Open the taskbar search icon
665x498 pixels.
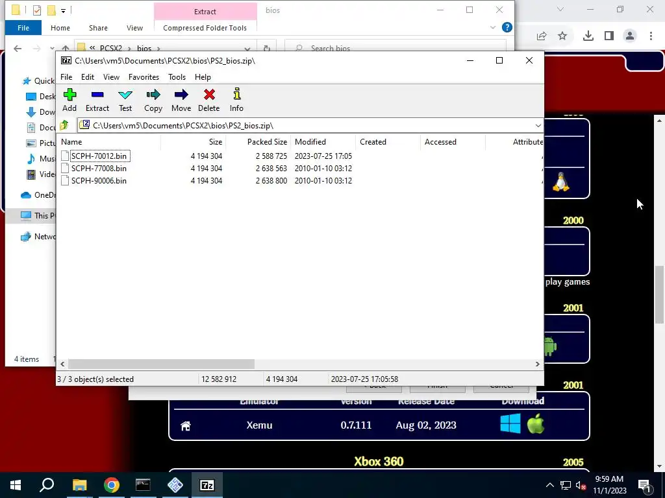point(47,485)
